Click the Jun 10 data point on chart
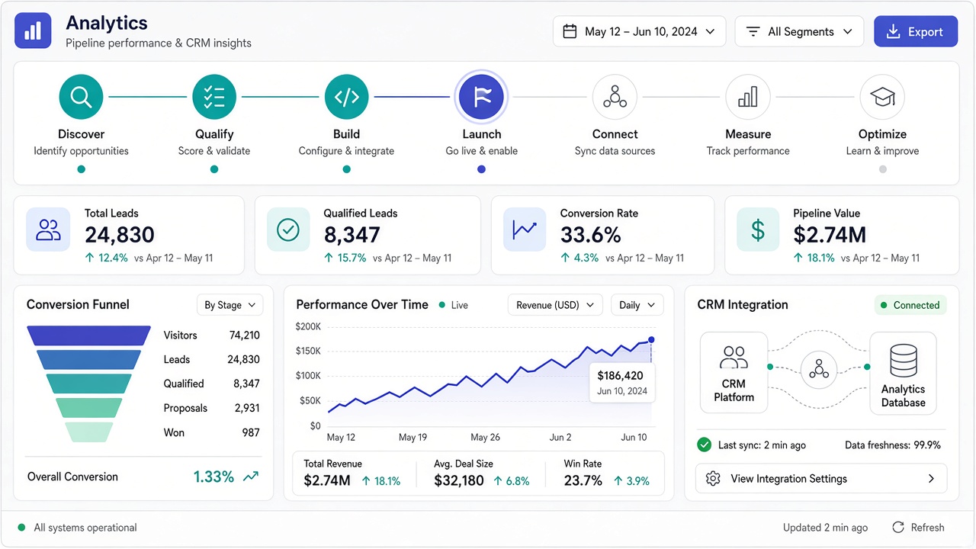Screen dimensions: 976x549 pyautogui.click(x=651, y=340)
